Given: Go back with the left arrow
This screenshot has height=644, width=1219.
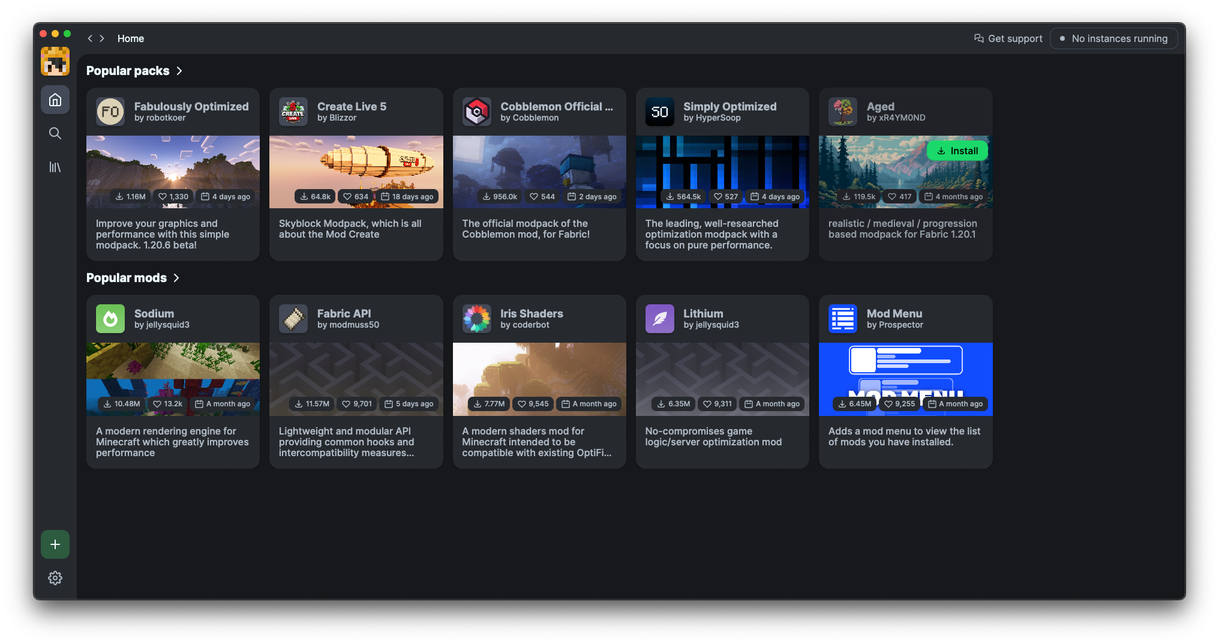Looking at the screenshot, I should click(90, 38).
